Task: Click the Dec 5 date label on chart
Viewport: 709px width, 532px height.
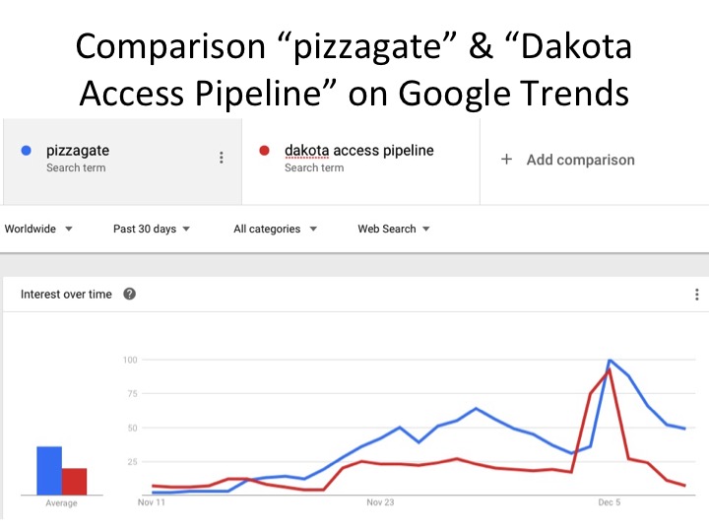Action: pyautogui.click(x=610, y=501)
